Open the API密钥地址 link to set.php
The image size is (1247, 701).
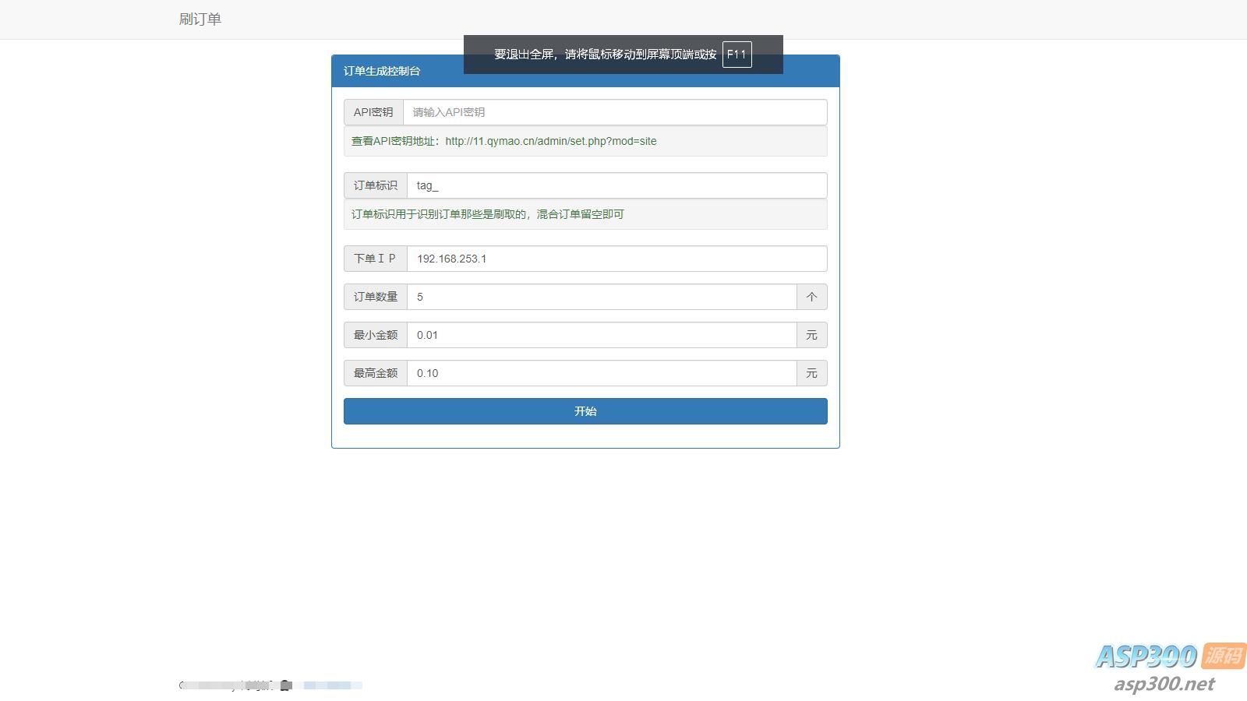tap(550, 141)
